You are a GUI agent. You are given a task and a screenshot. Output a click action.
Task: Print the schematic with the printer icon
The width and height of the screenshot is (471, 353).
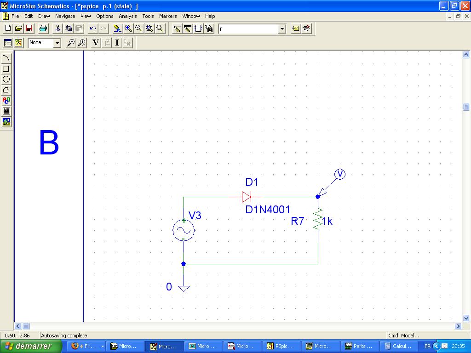[x=43, y=28]
